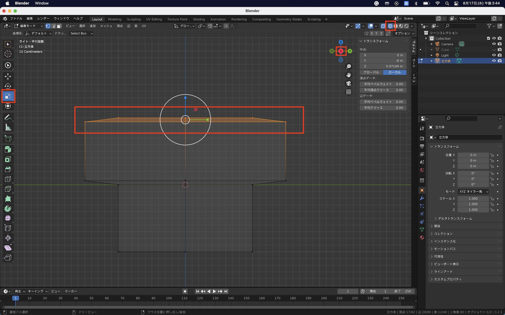Select the Rotate tool in toolbar
This screenshot has width=505, height=315.
click(x=8, y=86)
